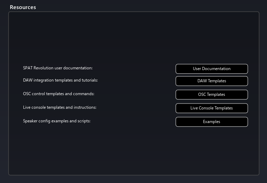Screen dimensions: 267x183
Task: Get DAW integration templates via its button
Action: (x=211, y=81)
